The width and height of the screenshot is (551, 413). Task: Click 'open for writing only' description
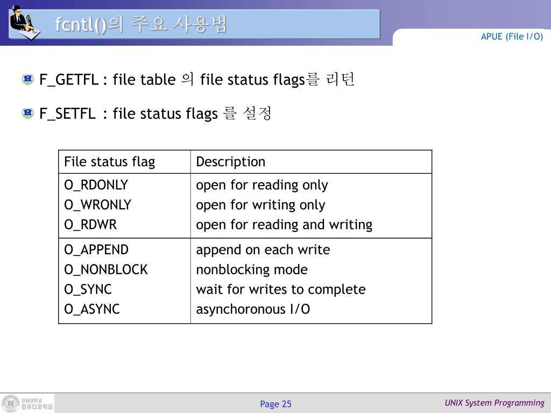(x=261, y=205)
